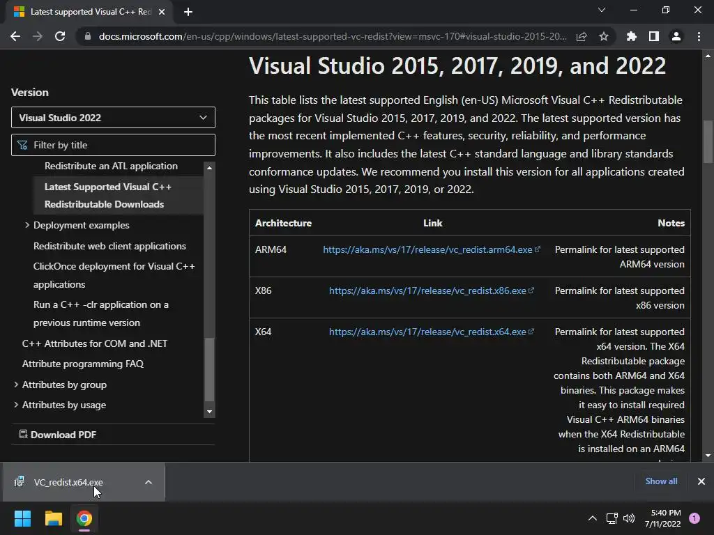Open VC_redist.x64.exe download options chevron
The image size is (714, 535).
click(149, 482)
